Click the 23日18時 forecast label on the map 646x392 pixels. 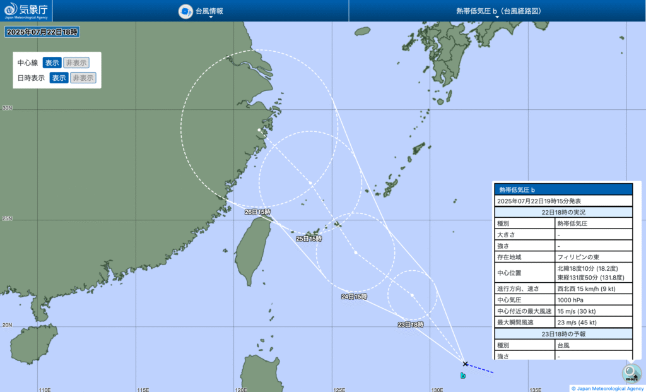(411, 324)
